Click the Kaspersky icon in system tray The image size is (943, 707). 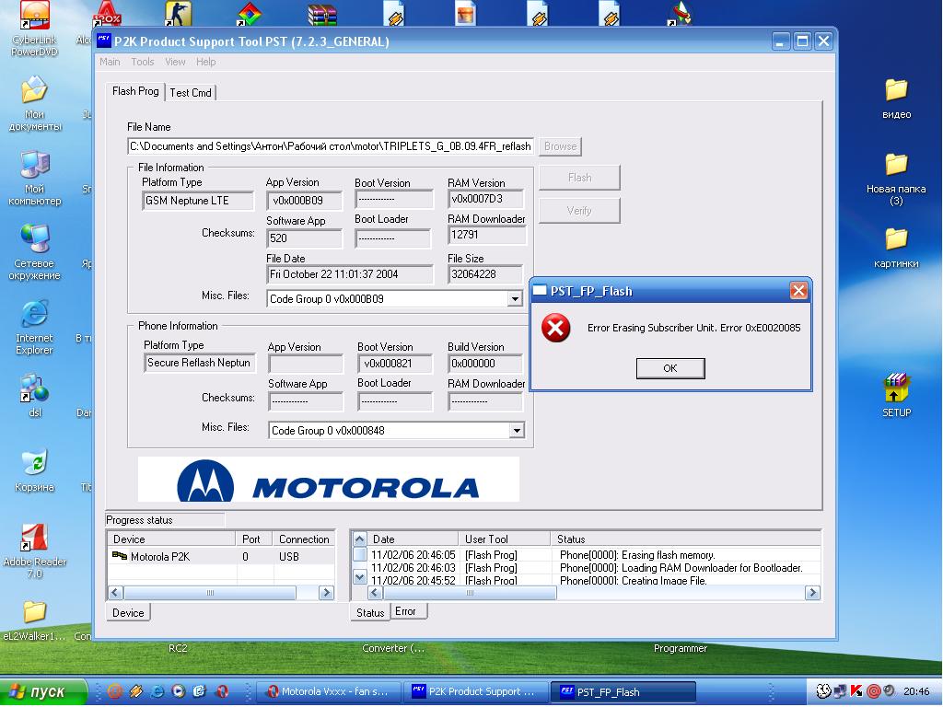click(856, 691)
